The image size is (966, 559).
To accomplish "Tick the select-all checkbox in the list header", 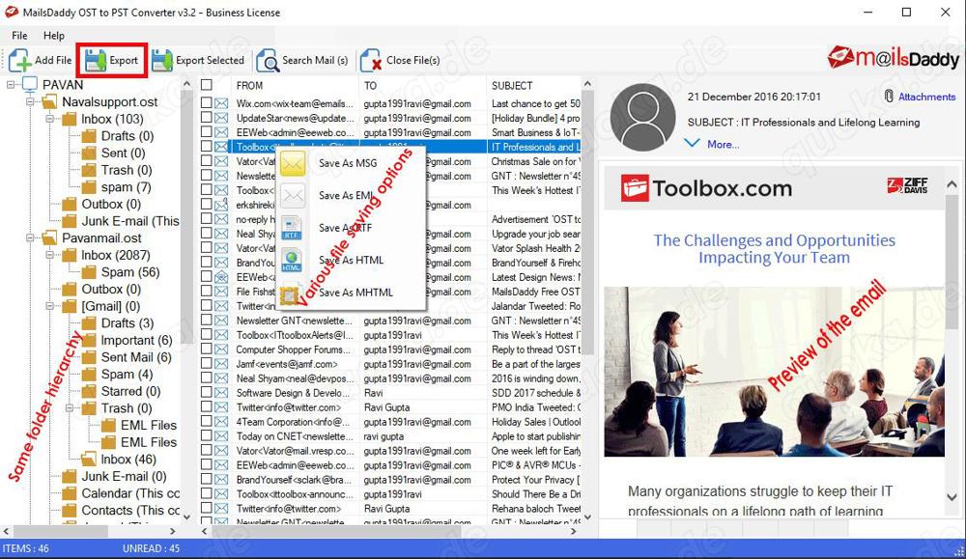I will point(206,85).
